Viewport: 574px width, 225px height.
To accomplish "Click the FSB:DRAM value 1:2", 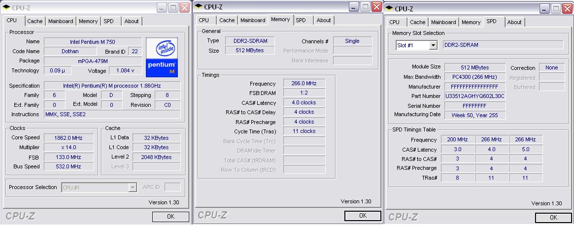I will pyautogui.click(x=304, y=93).
